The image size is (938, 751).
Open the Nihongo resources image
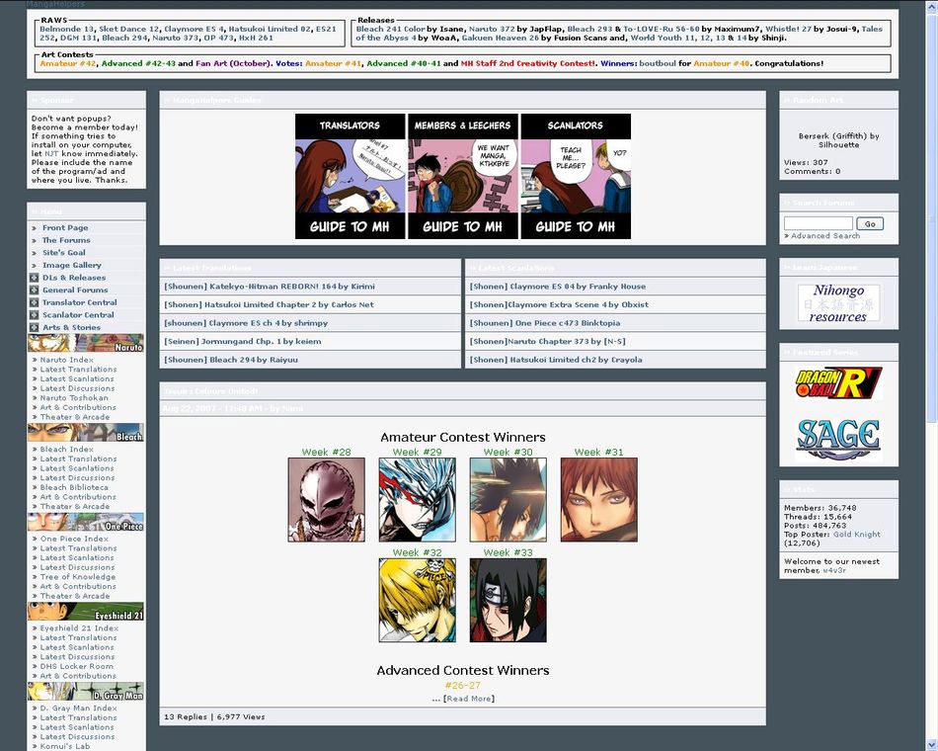coord(838,303)
